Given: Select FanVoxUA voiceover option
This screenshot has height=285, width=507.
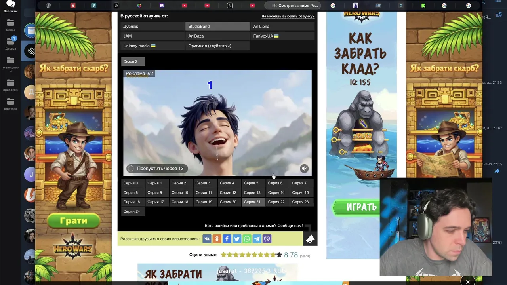Looking at the screenshot, I should (x=282, y=36).
